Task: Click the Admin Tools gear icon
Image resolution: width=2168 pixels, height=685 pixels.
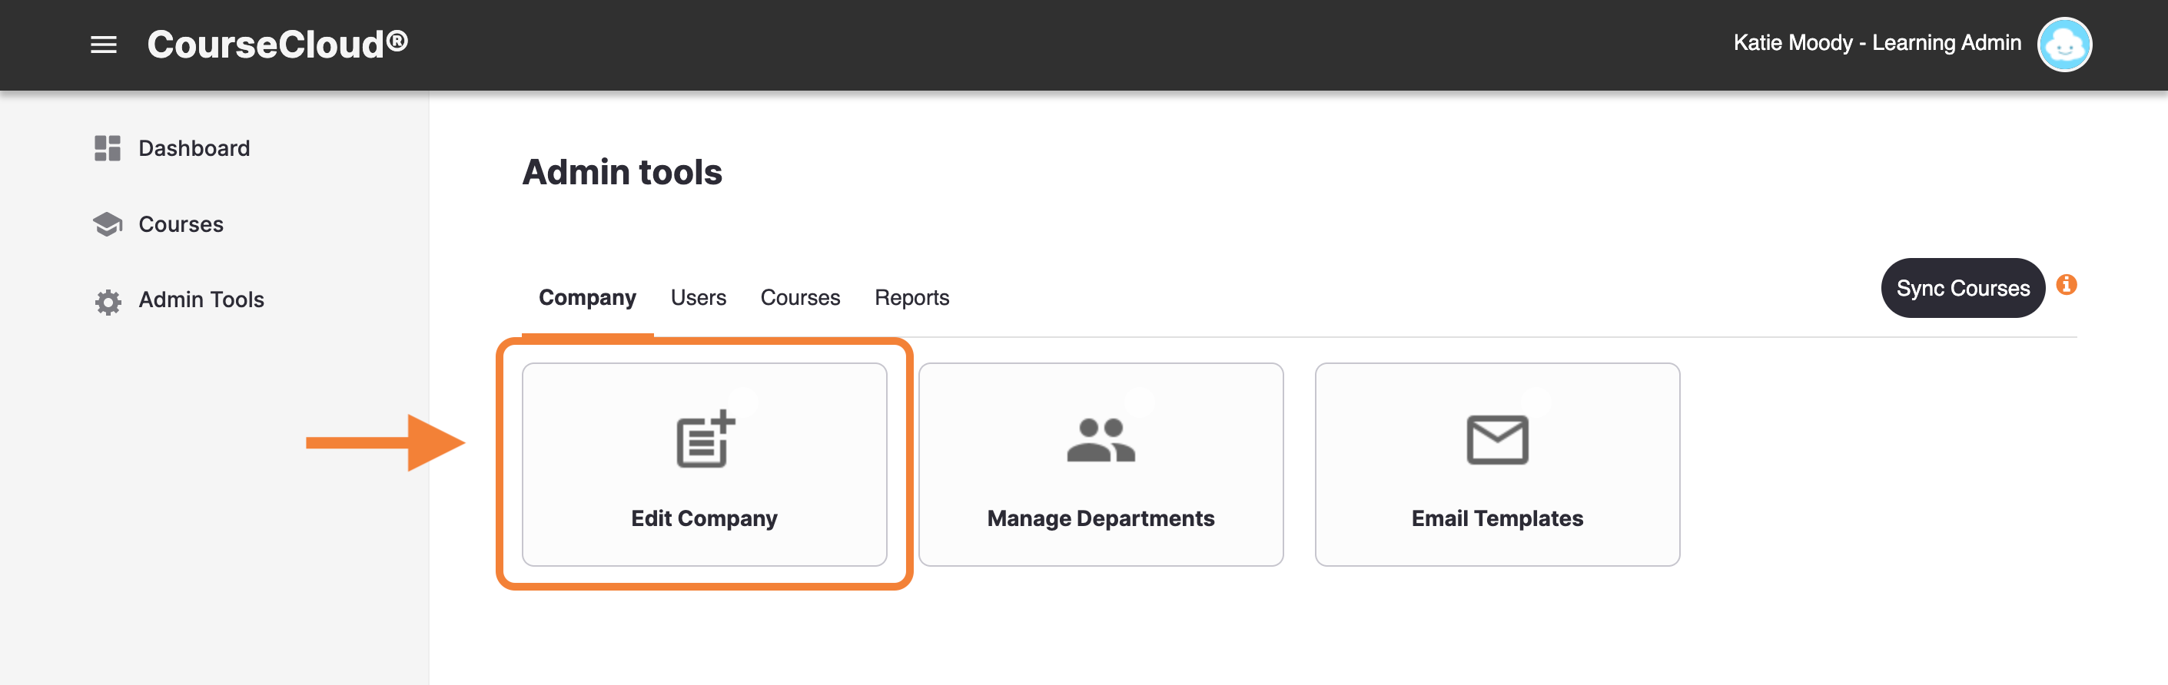Action: pos(108,301)
